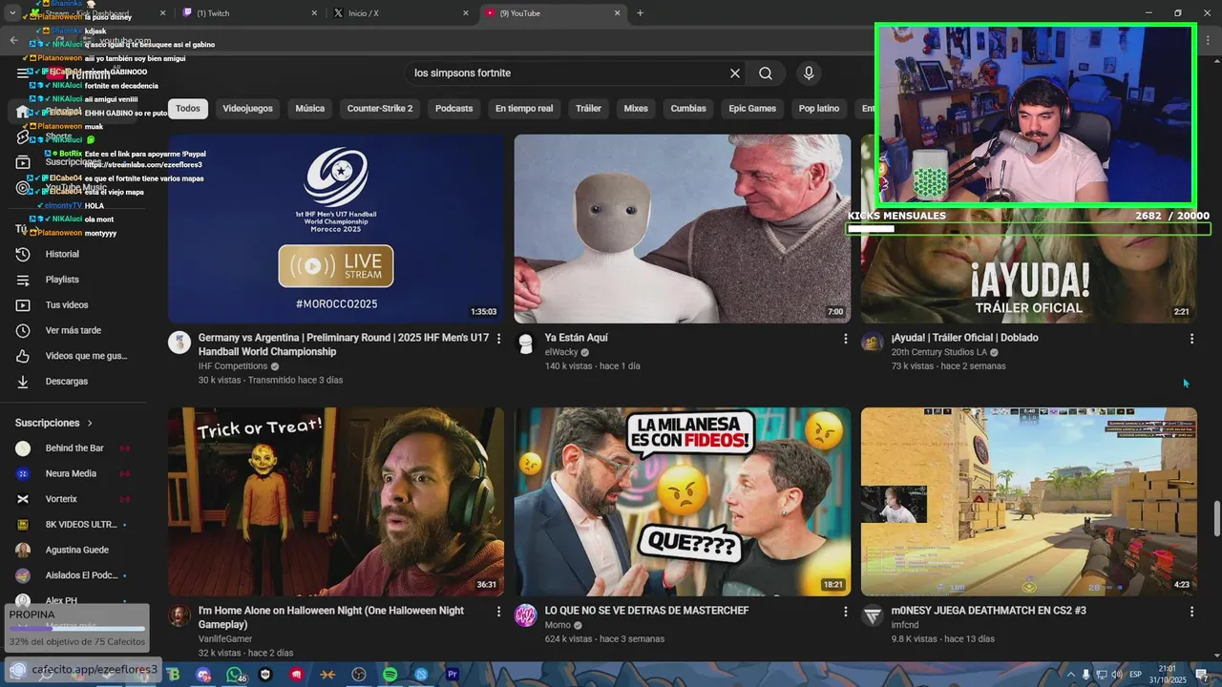Open options menu for ¡Ayuda! trailer video

(x=1191, y=339)
